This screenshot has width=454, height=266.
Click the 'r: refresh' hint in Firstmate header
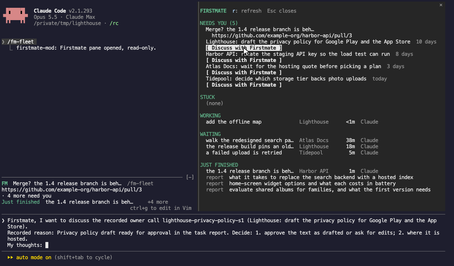247,11
